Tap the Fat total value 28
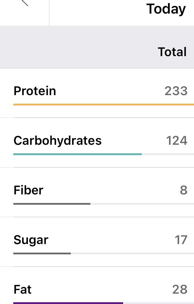 tap(180, 290)
